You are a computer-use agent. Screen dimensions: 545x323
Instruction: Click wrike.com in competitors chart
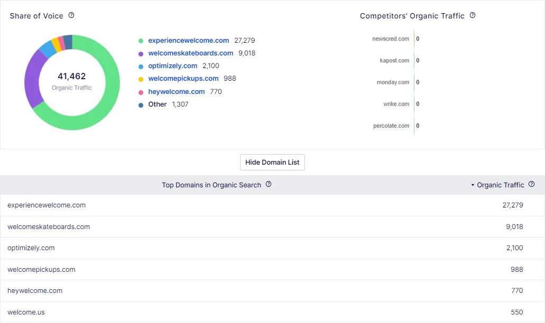pos(396,104)
